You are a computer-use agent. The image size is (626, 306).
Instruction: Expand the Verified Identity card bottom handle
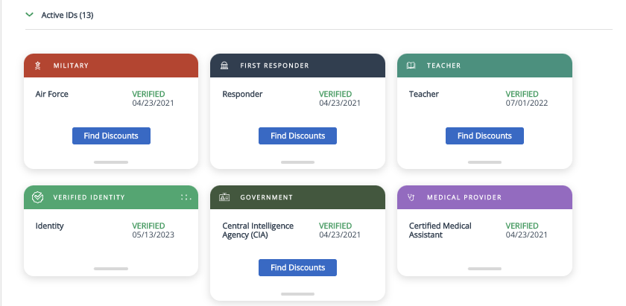[x=111, y=269]
